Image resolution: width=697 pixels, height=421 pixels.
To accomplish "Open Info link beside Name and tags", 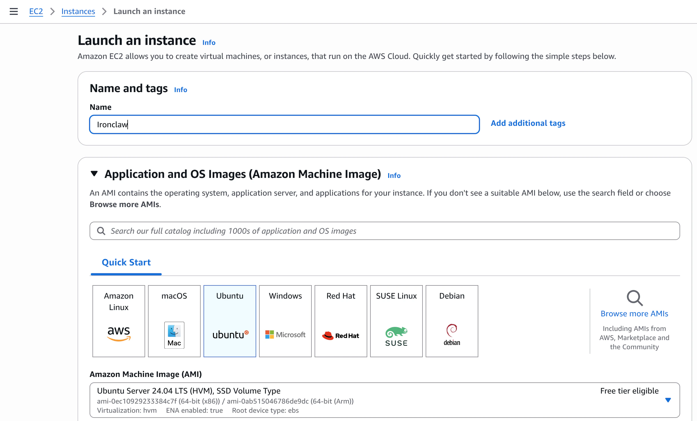I will tap(180, 90).
